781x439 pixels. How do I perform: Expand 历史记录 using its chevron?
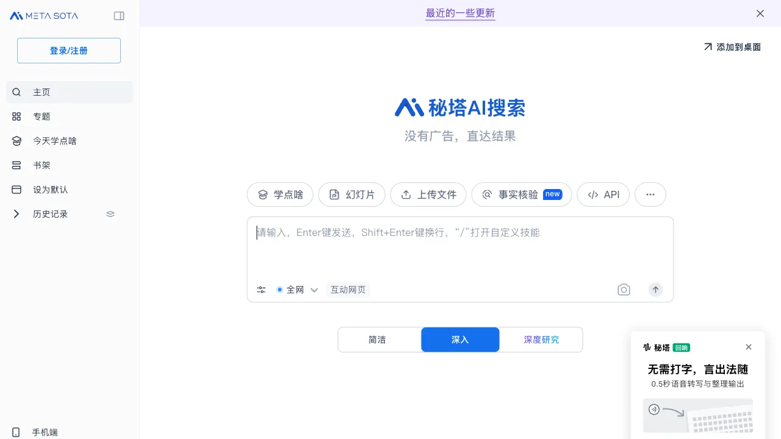(x=16, y=214)
